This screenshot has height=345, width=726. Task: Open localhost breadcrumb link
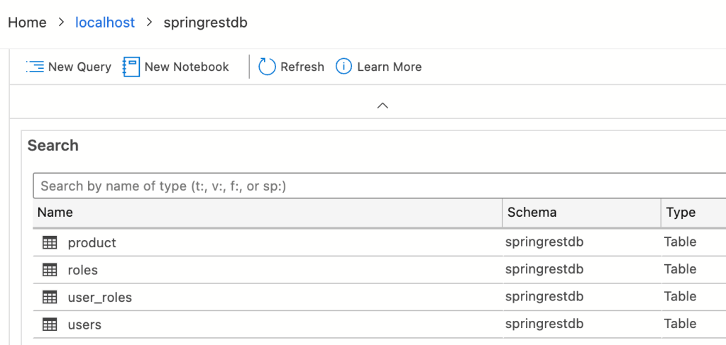tap(105, 23)
